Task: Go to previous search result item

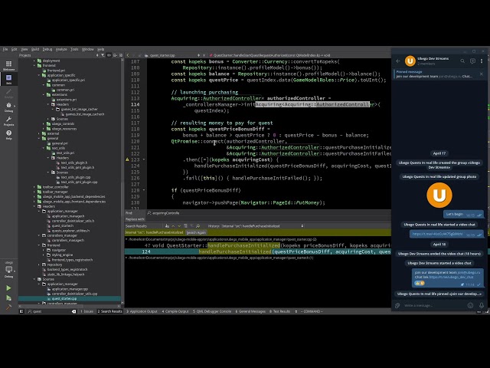Action: point(173,226)
